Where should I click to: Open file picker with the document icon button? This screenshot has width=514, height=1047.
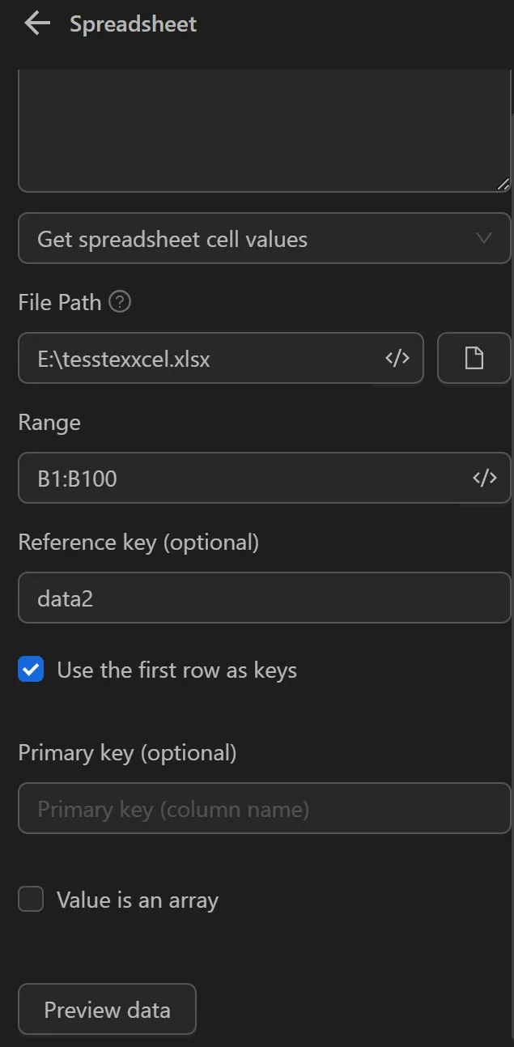474,358
